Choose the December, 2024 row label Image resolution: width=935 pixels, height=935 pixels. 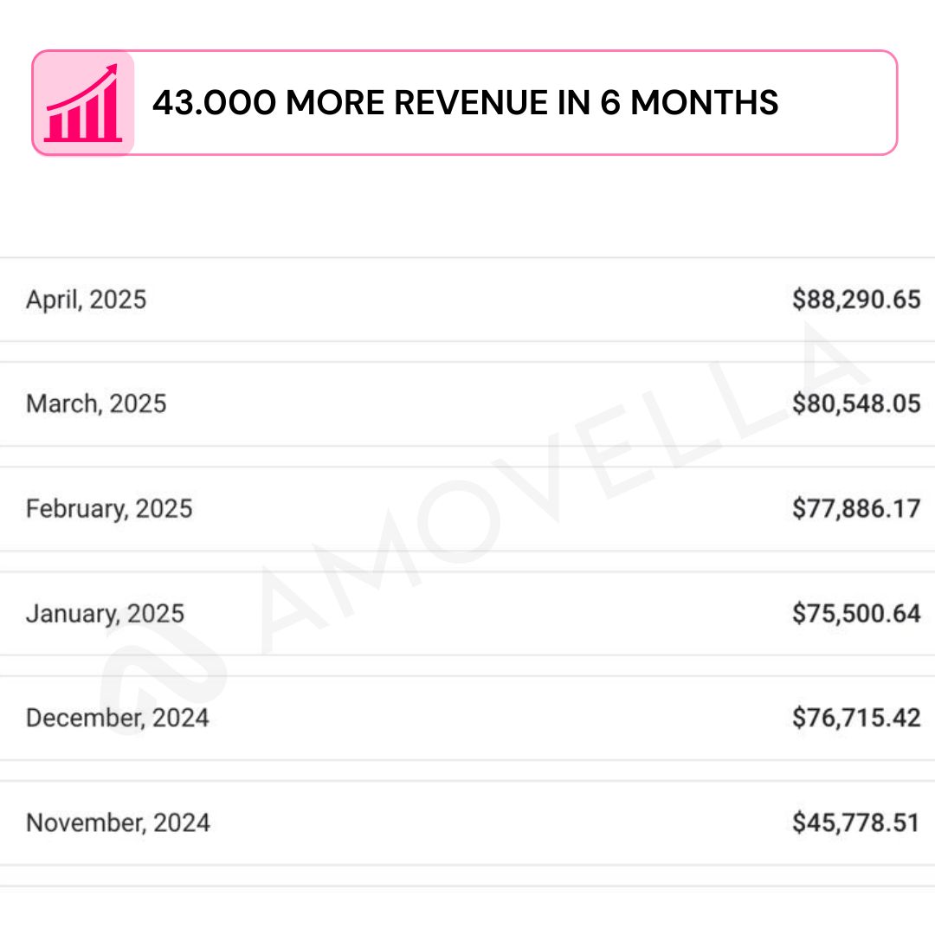pos(118,718)
